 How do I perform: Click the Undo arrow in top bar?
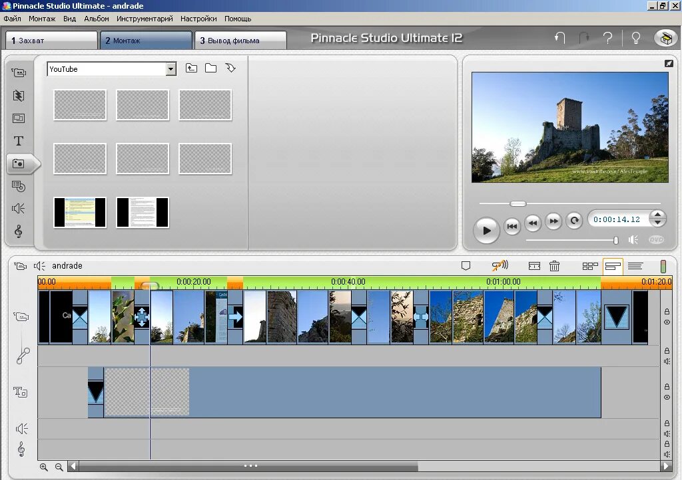(559, 38)
